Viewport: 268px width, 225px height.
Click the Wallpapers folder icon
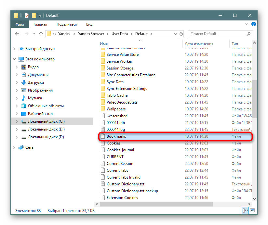point(102,109)
